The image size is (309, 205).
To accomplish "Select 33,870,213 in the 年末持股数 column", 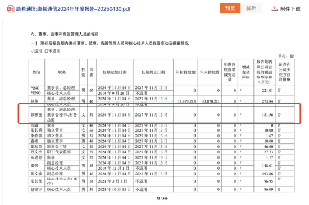I will (x=211, y=101).
